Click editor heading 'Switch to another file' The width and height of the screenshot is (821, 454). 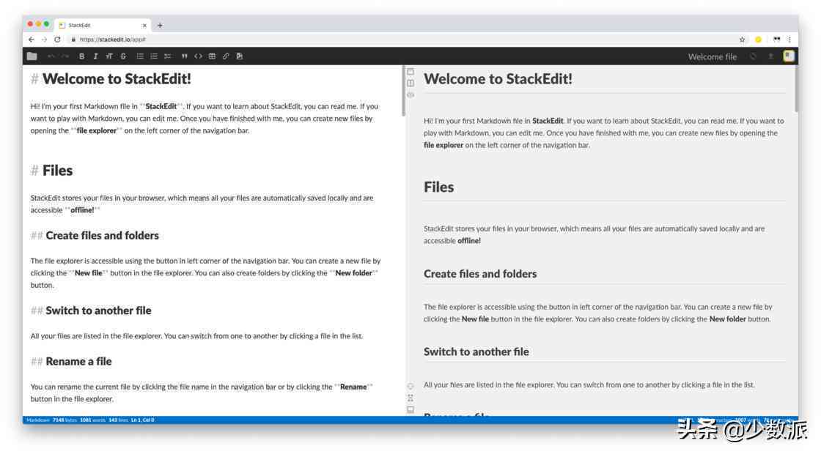click(98, 310)
